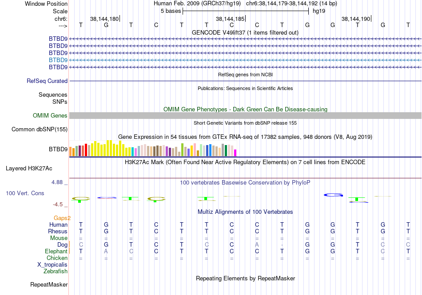Click the large blue G in the PhyloP track
The image size is (422, 295).
[334, 195]
